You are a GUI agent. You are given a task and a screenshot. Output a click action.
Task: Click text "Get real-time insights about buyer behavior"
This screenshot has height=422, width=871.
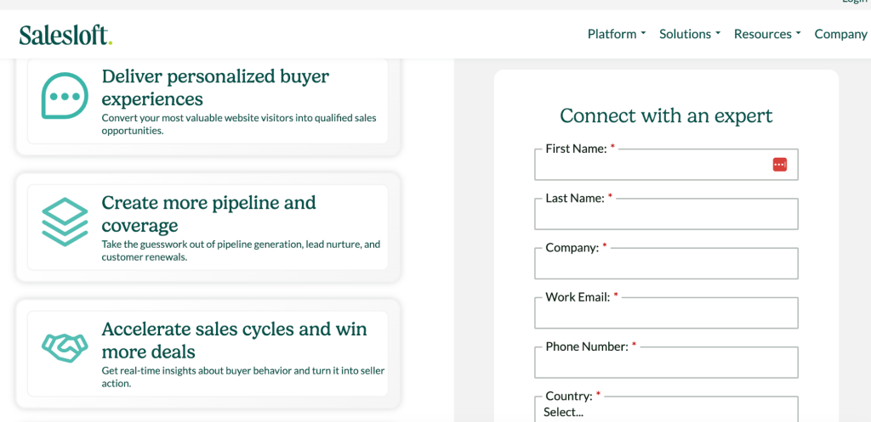(x=196, y=370)
